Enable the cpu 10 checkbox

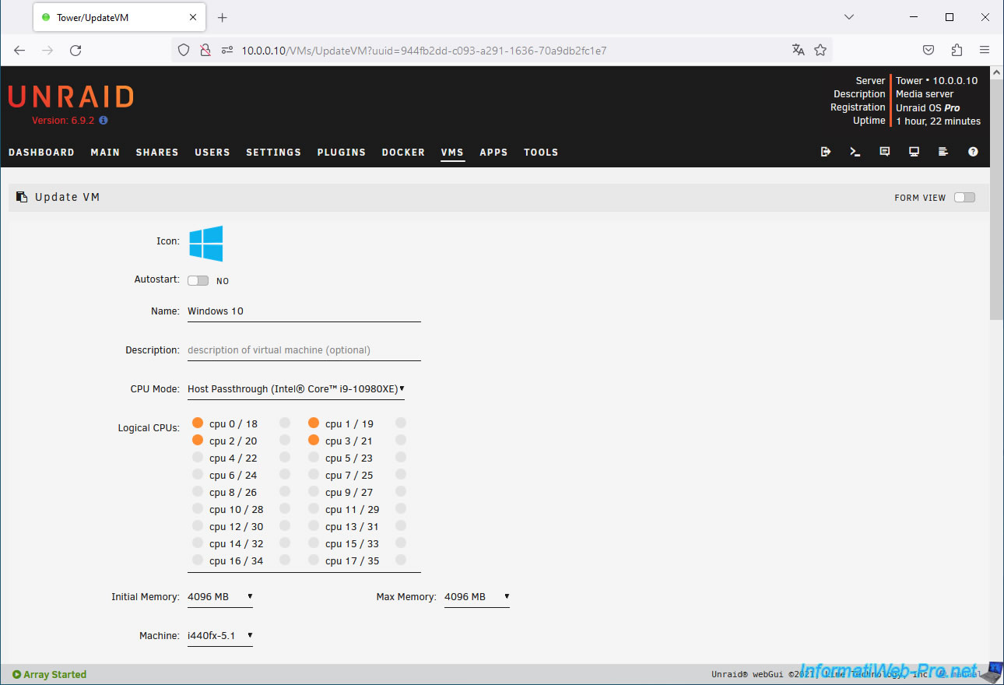[198, 508]
